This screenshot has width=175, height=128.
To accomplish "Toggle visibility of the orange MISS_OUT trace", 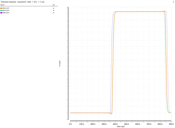I will (54, 8).
